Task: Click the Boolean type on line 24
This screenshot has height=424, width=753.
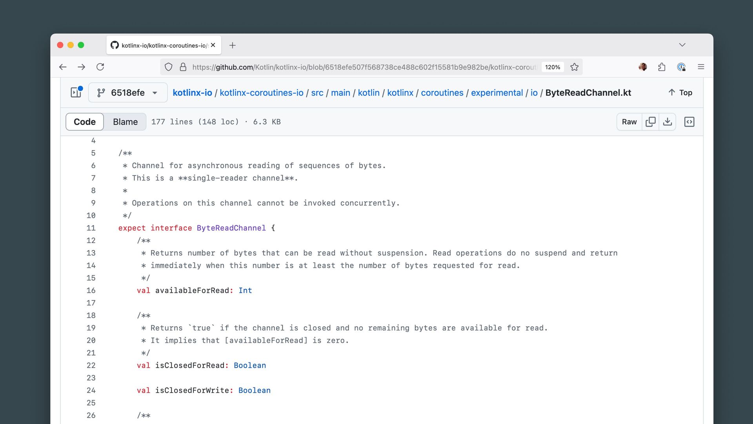Action: [x=255, y=391]
